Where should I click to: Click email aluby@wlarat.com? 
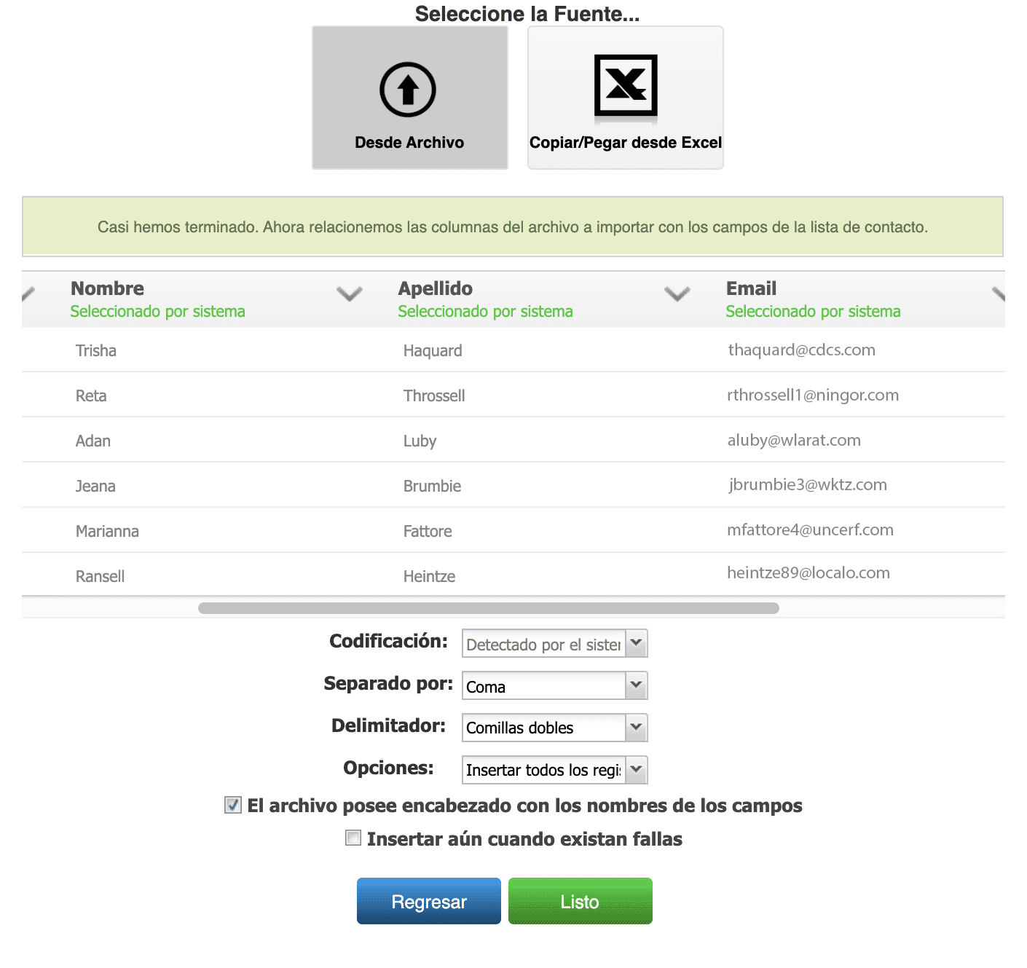click(x=794, y=440)
